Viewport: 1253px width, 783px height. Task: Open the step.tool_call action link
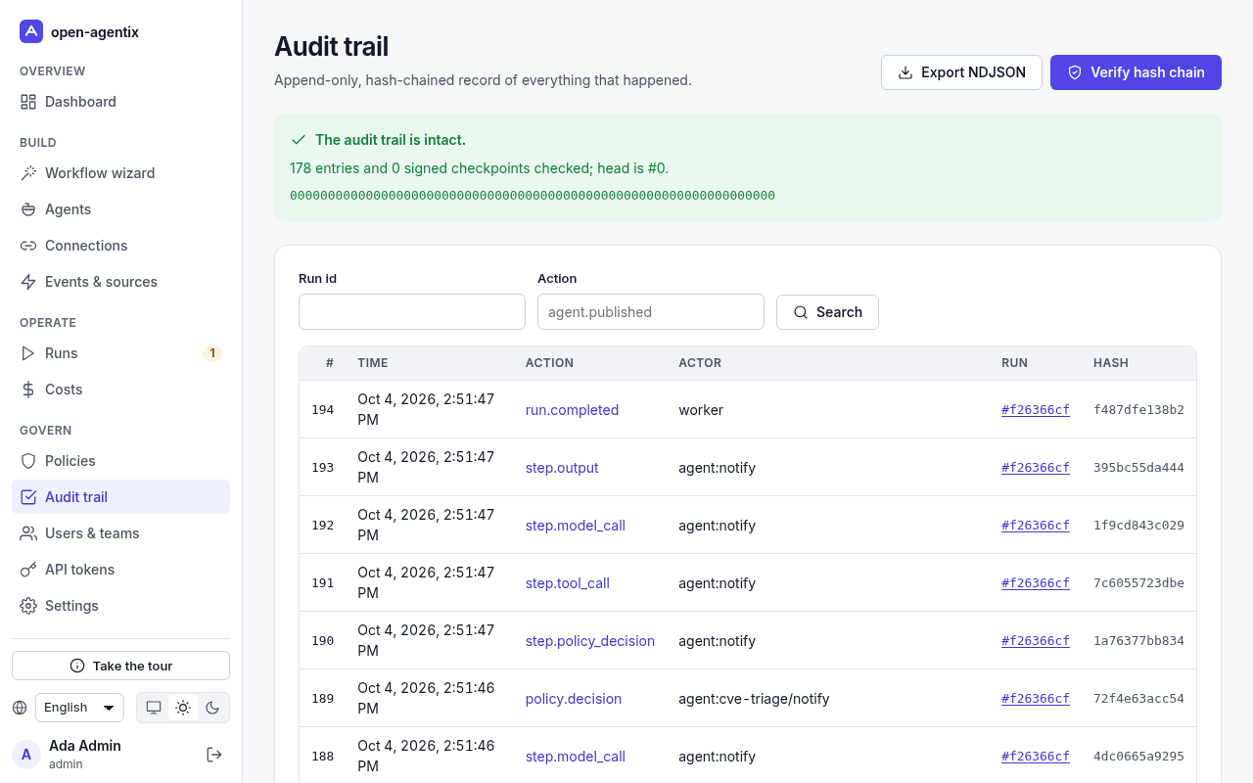point(568,583)
